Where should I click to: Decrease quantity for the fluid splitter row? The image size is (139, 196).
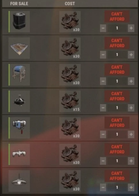click(103, 161)
